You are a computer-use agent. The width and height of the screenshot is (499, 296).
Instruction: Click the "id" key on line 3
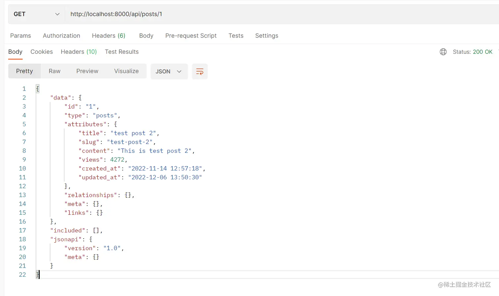71,106
